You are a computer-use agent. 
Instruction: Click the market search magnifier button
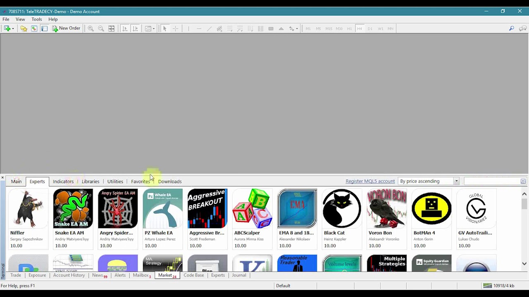coord(523,181)
